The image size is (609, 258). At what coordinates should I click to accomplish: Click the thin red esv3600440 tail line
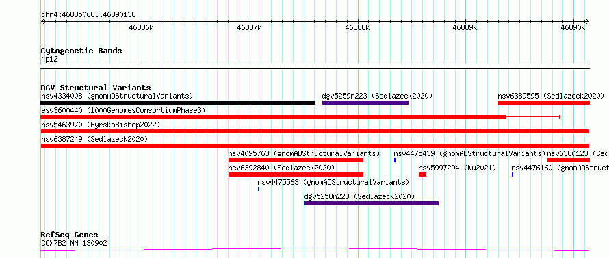click(x=533, y=117)
